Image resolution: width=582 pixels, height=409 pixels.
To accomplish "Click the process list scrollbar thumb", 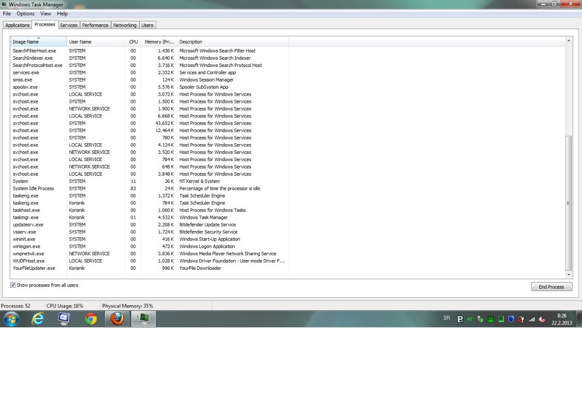I will pos(569,203).
